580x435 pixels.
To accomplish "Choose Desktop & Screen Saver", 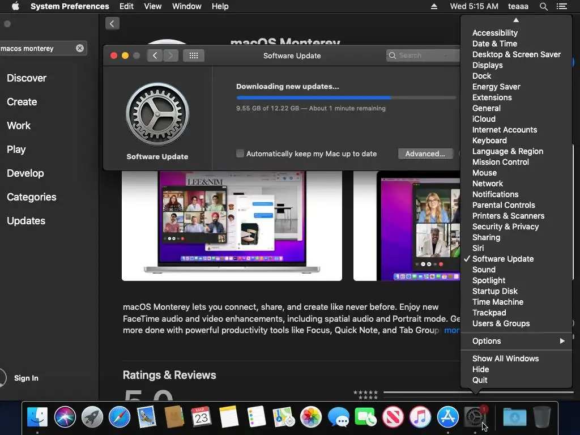I will click(x=517, y=54).
